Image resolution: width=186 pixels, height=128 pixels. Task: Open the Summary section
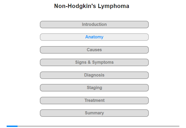point(94,113)
